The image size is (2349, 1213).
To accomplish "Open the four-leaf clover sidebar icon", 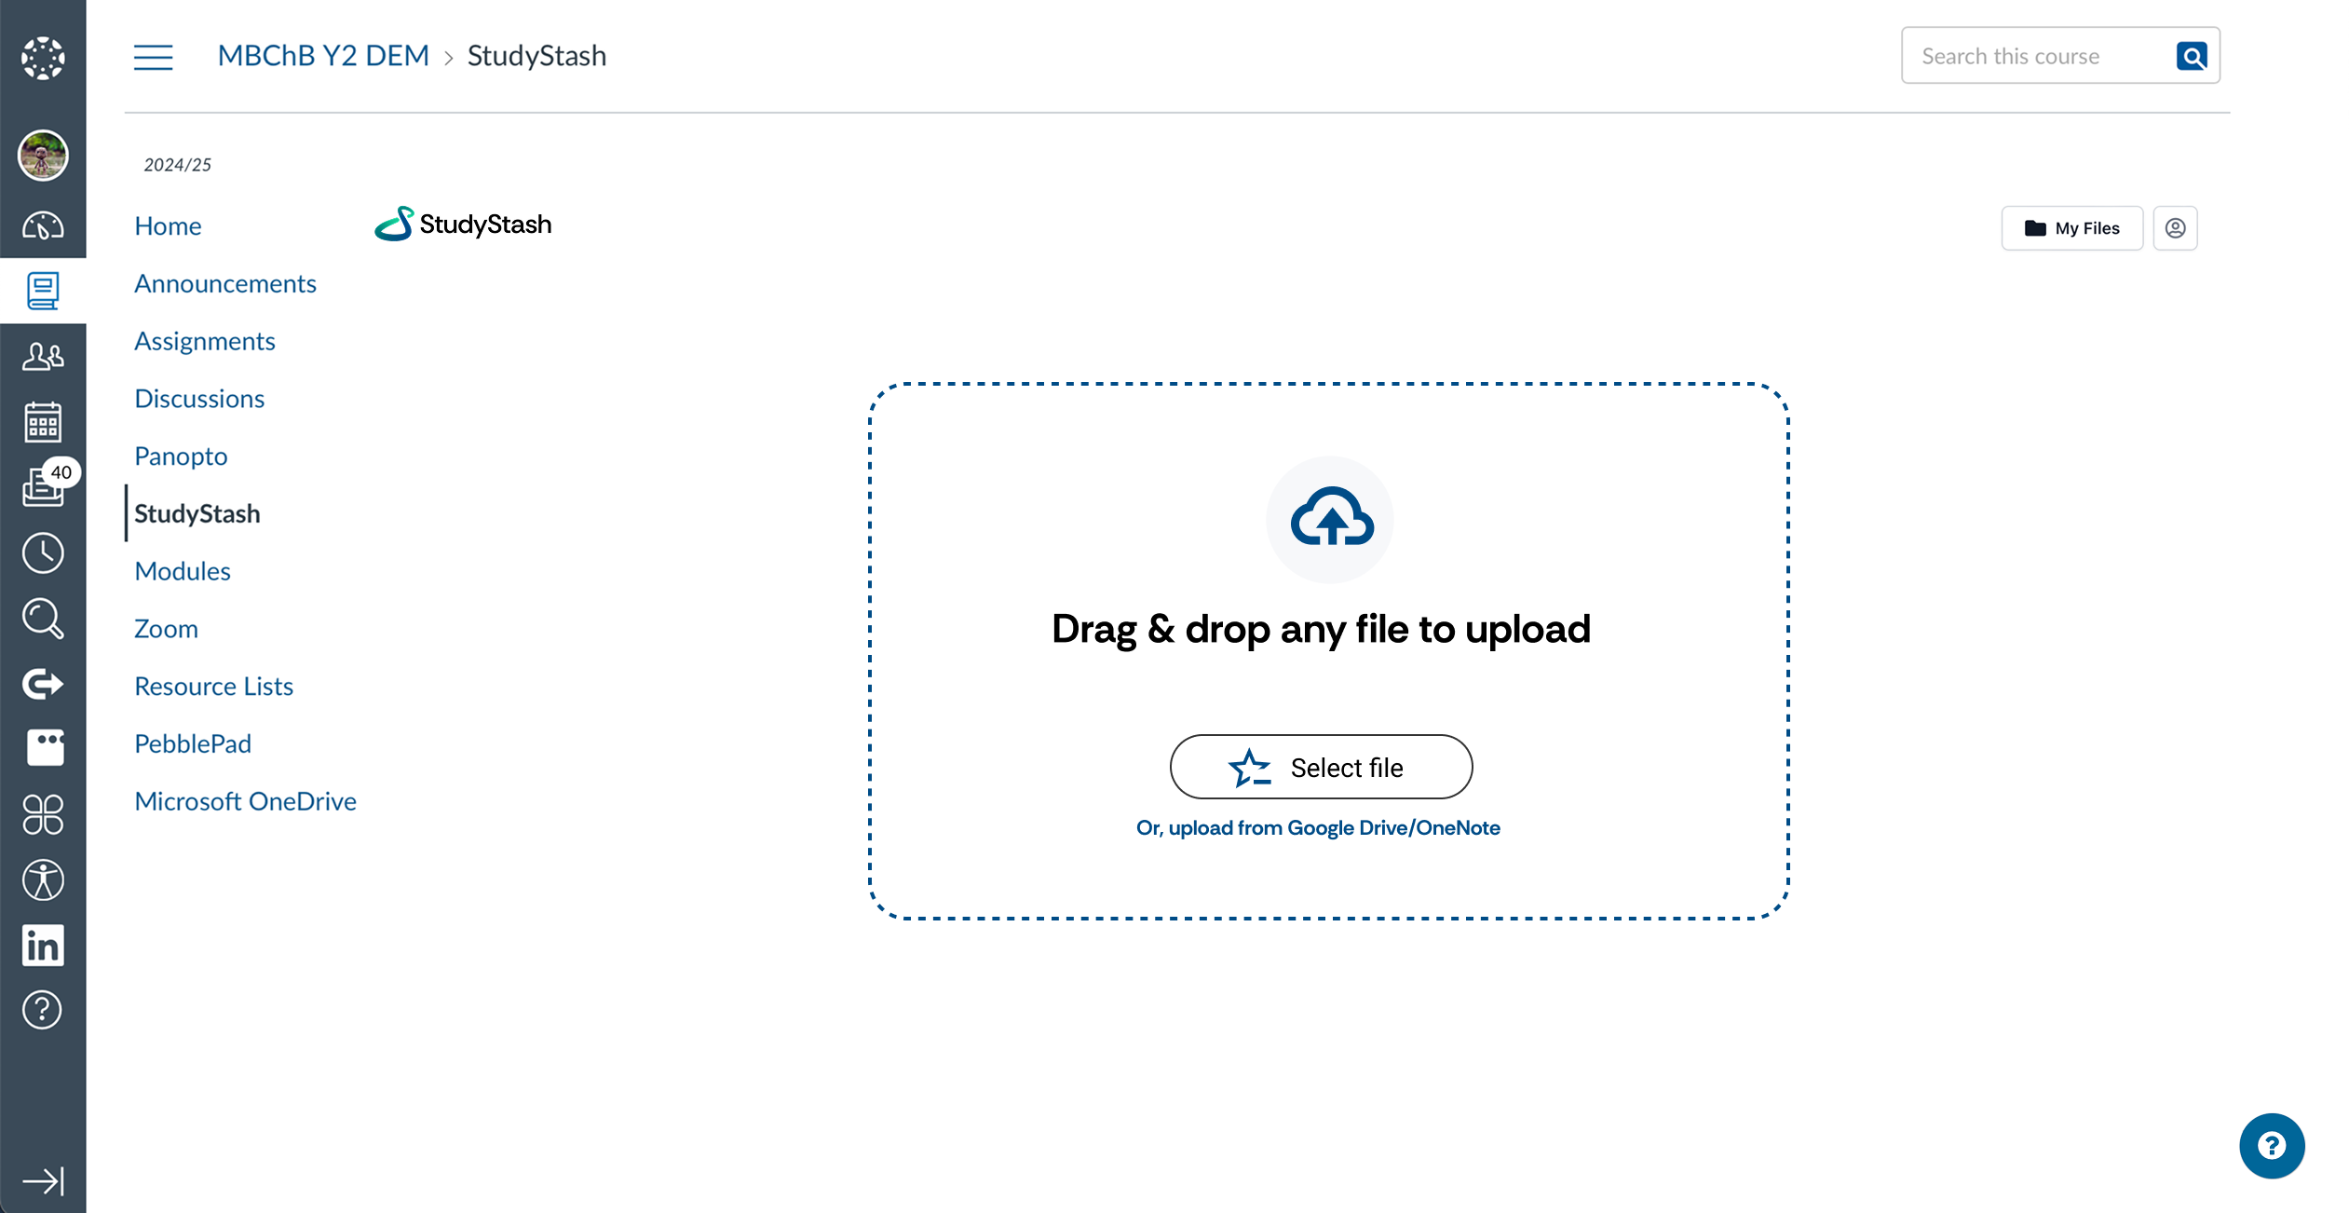I will point(43,814).
